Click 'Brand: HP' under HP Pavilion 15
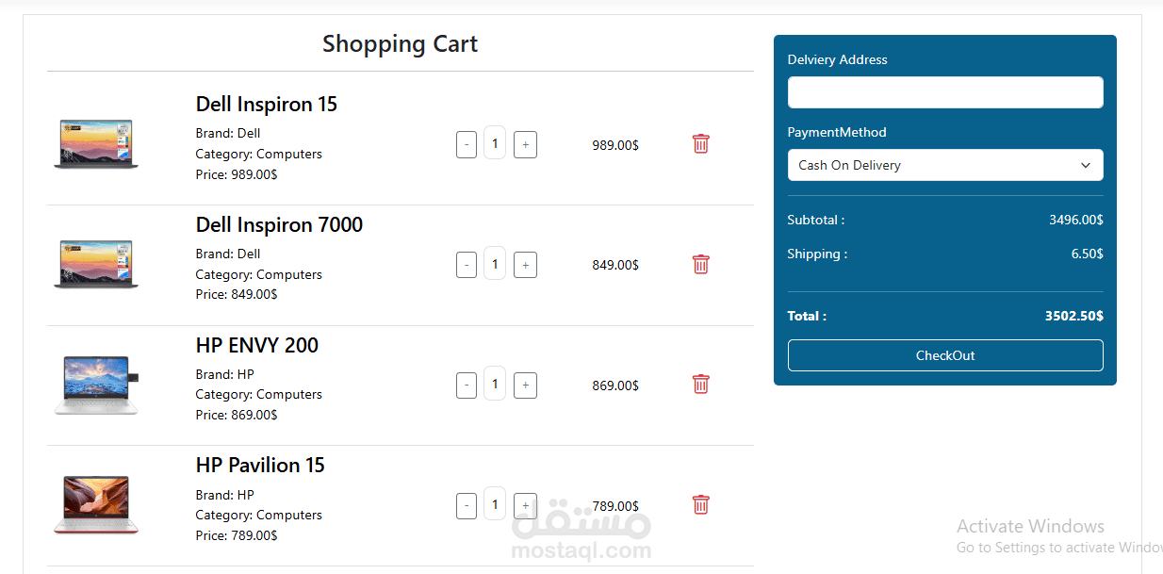Screen dimensions: 1163x574 click(225, 495)
